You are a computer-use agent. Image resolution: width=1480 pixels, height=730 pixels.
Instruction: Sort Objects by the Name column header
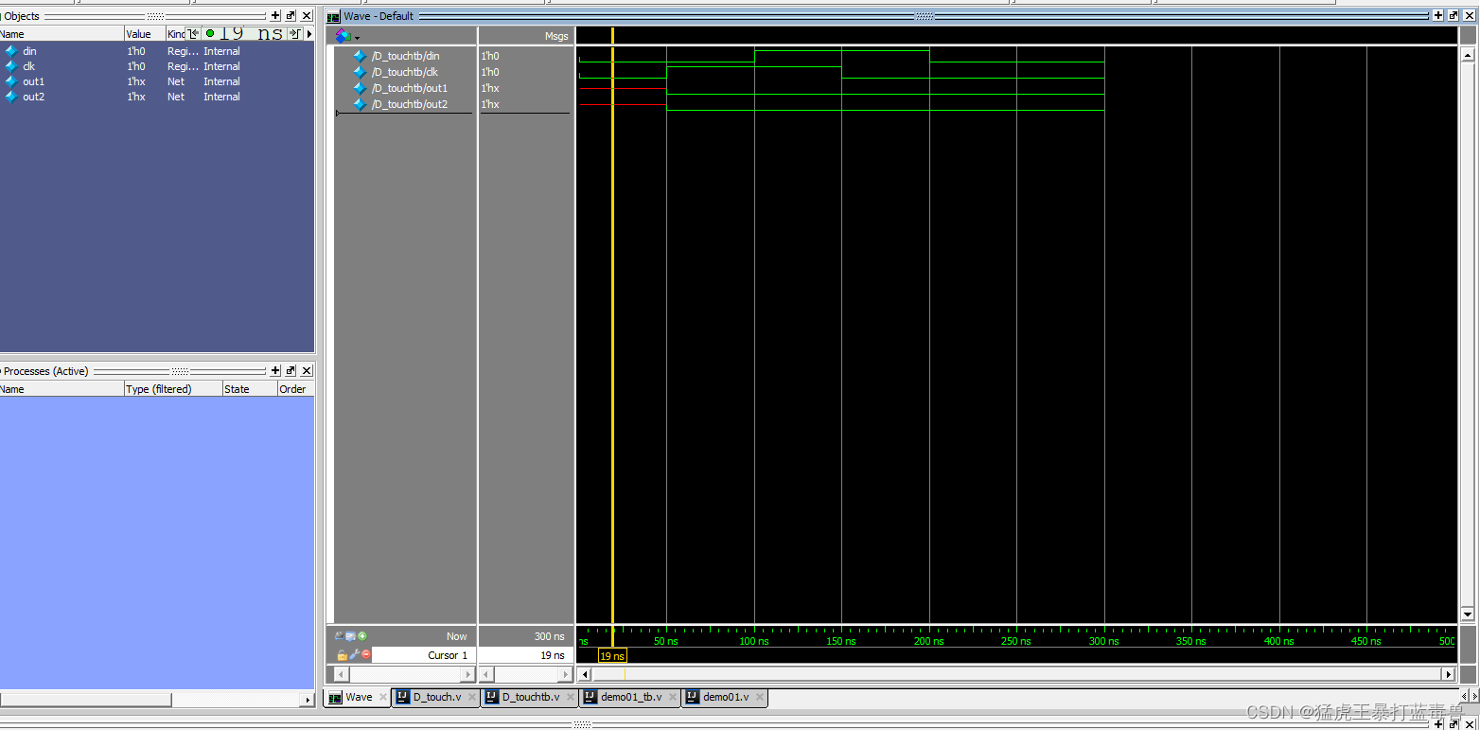62,34
